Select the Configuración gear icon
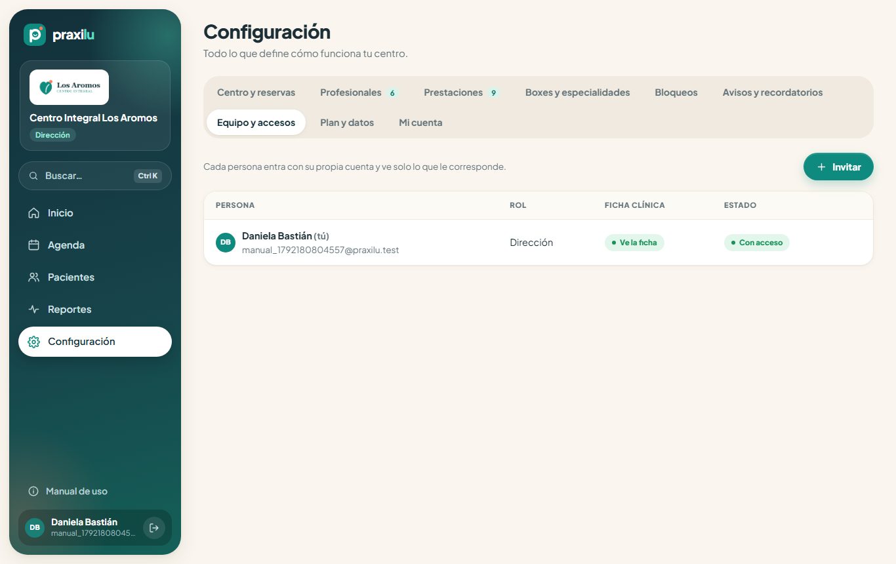The height and width of the screenshot is (564, 896). coord(34,342)
